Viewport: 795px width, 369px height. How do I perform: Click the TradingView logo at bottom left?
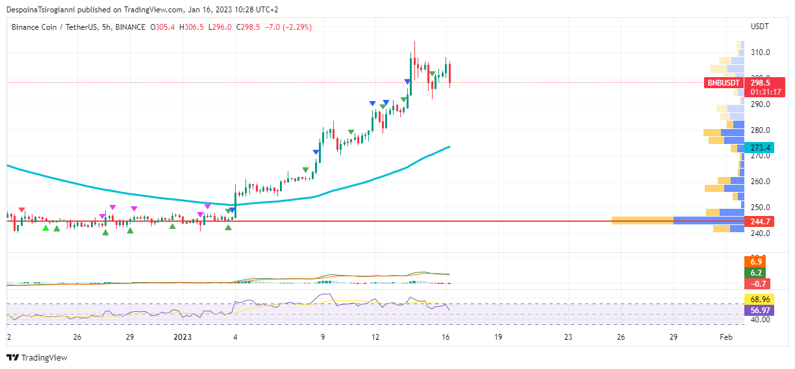tap(36, 357)
